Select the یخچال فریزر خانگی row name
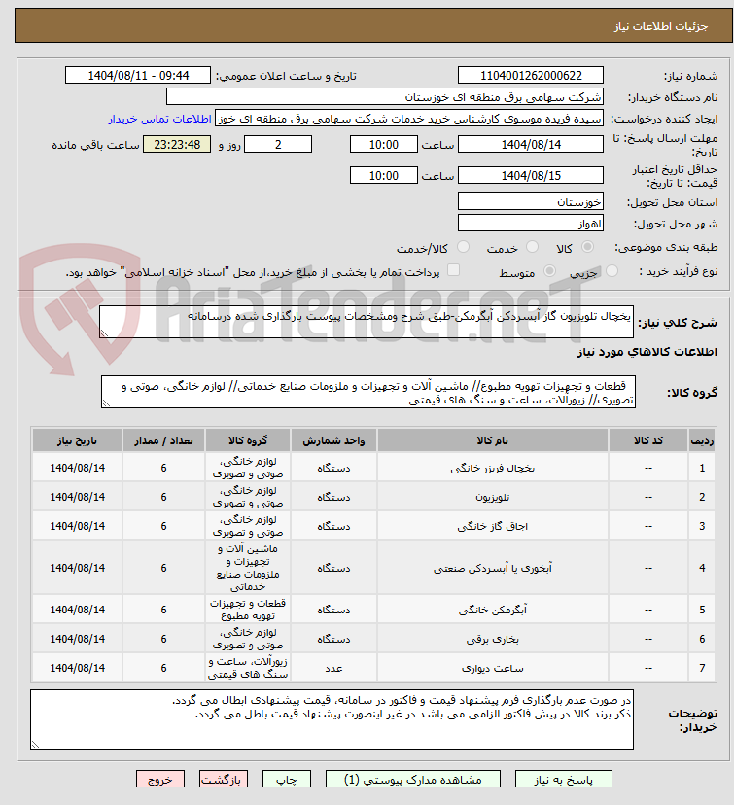Image resolution: width=734 pixels, height=805 pixels. tap(493, 469)
